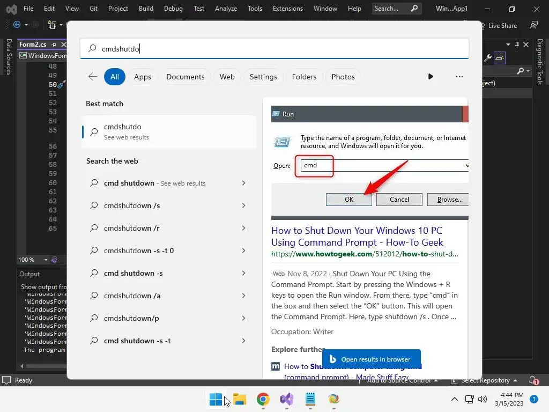The width and height of the screenshot is (549, 412).
Task: Open the How-To Geek shut down article link
Action: click(357, 237)
